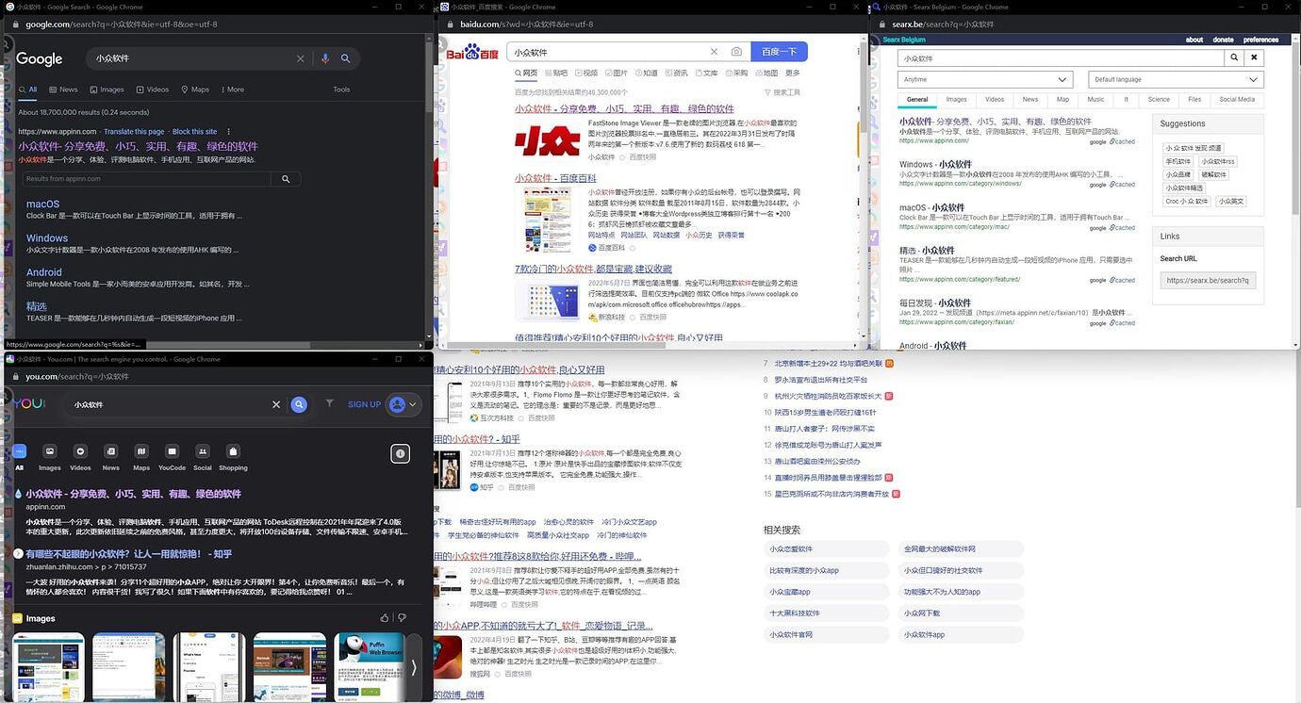The width and height of the screenshot is (1301, 703).
Task: Clear the Searx query with the X button
Action: click(1254, 57)
